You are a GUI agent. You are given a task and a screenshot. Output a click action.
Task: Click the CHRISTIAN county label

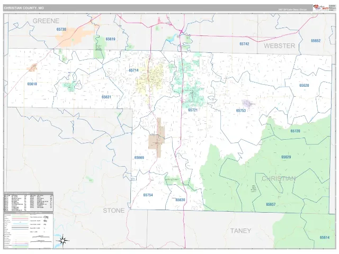279,178
